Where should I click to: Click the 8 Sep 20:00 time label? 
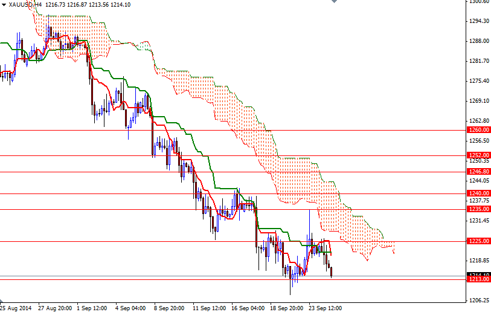point(169,308)
